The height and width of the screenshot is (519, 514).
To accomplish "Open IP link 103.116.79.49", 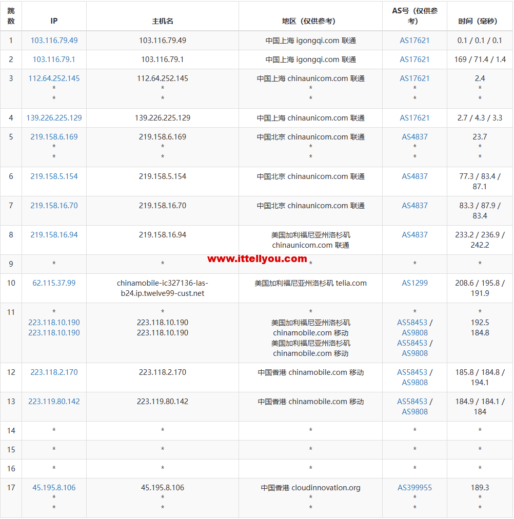I will tap(54, 41).
